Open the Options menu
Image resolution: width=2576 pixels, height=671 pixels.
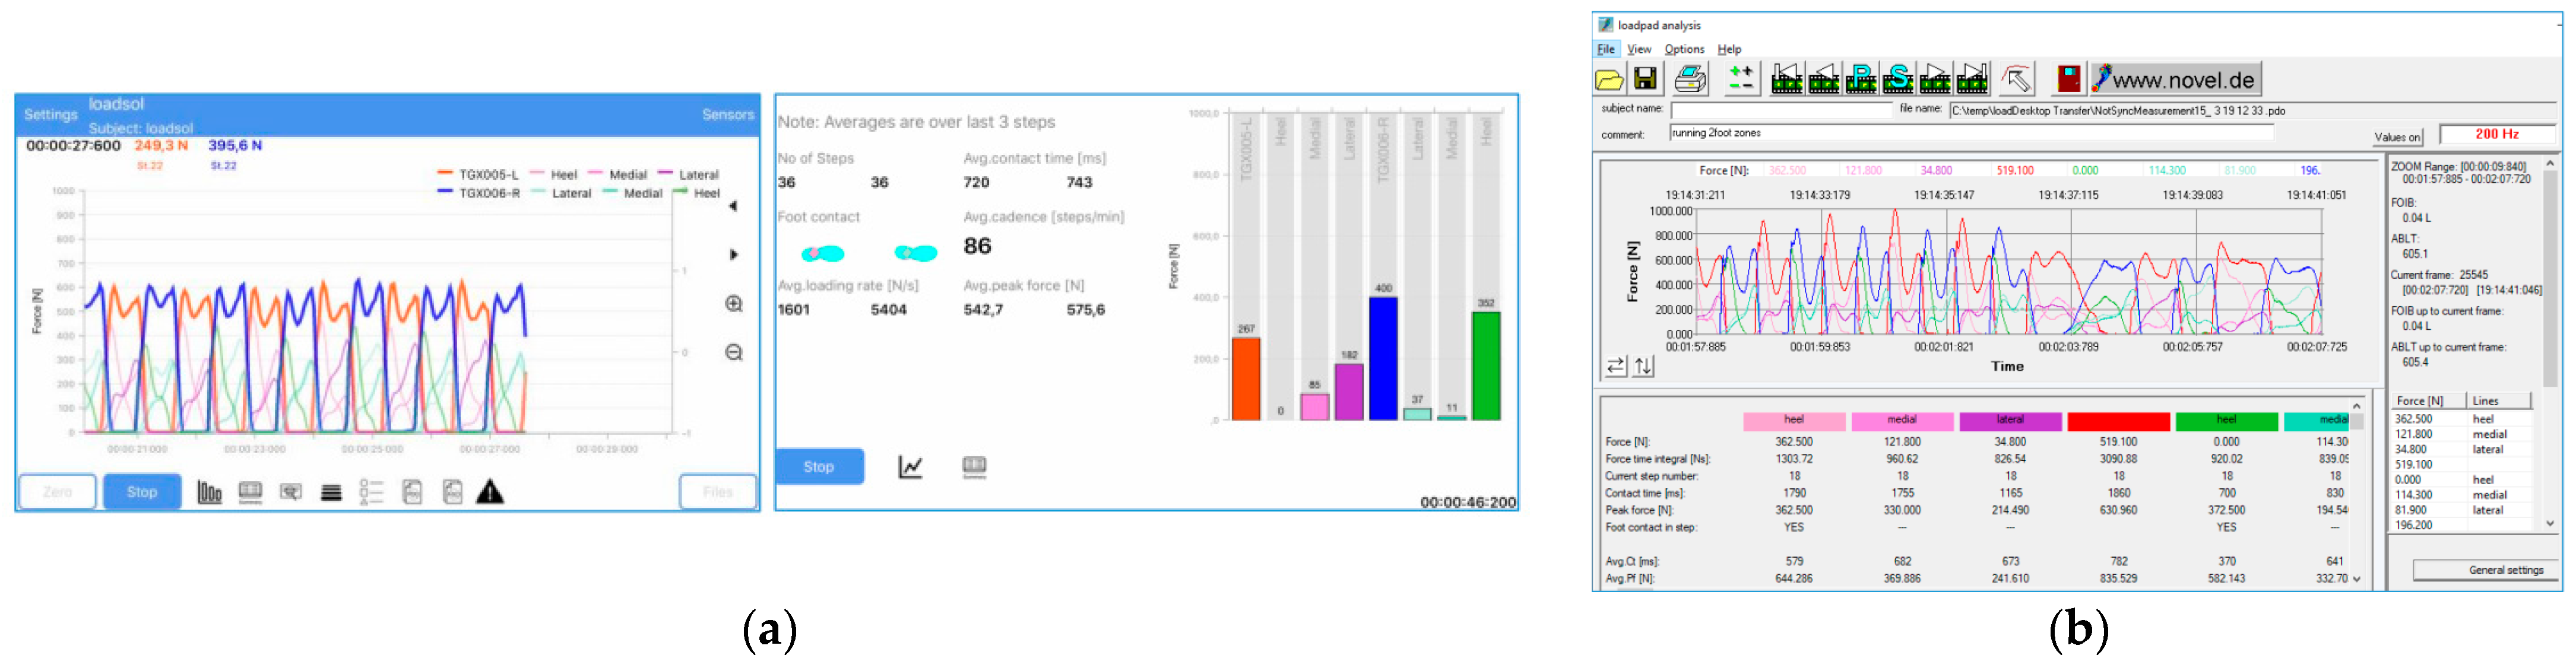pyautogui.click(x=1684, y=49)
